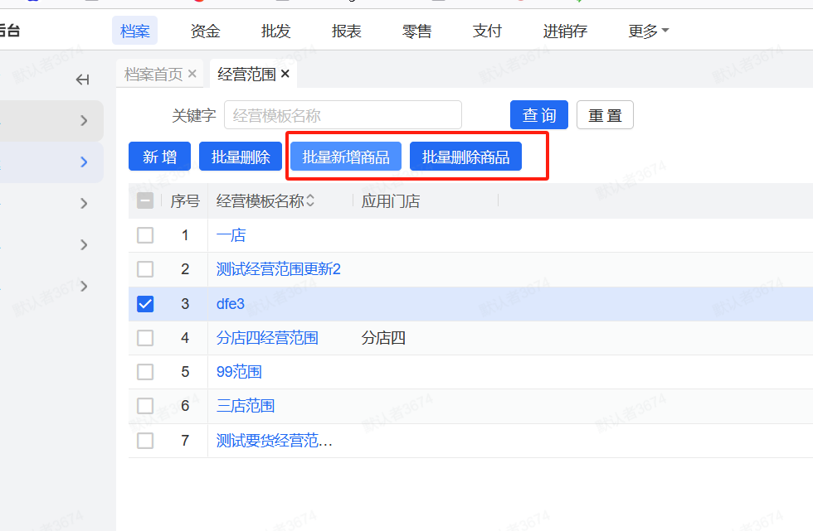Viewport: 813px width, 531px height.
Task: Open the 批发 menu
Action: 275,31
